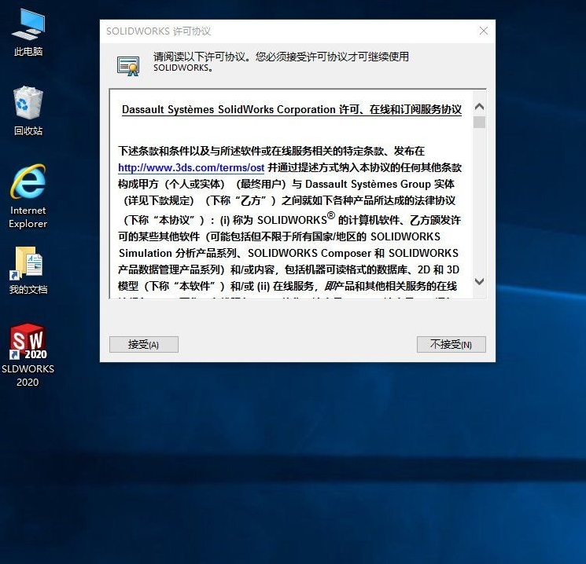Click the line starting 产品数据管理产品系列

(289, 269)
